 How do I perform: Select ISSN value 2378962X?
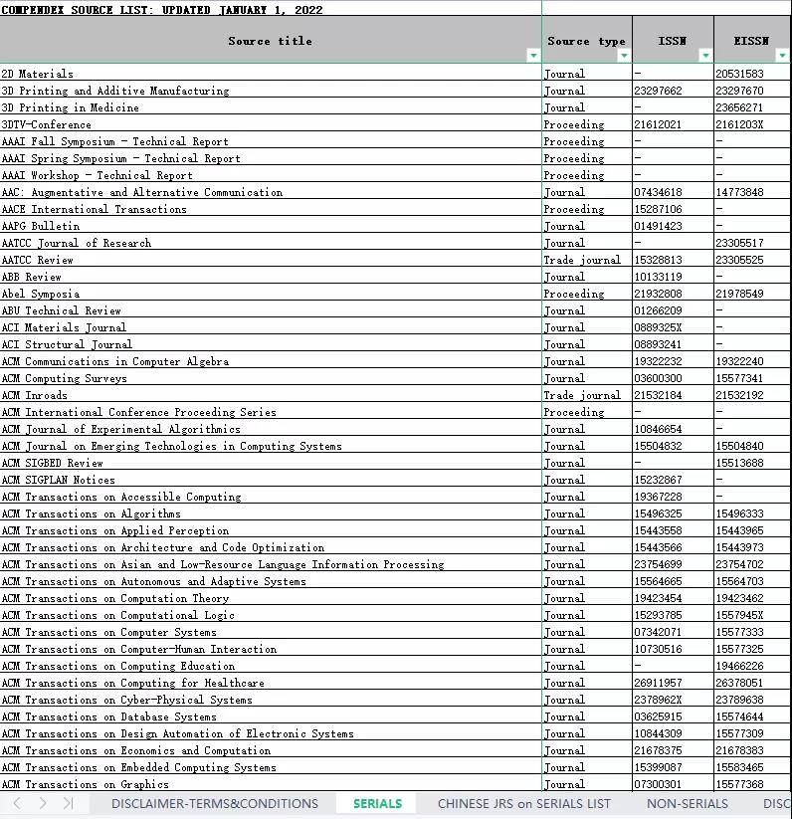tap(673, 700)
